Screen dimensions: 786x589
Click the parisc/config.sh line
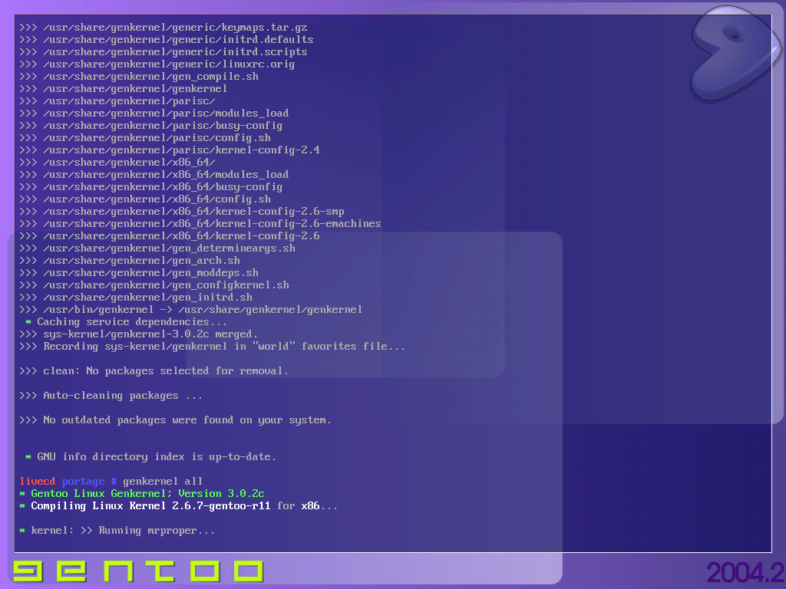point(145,138)
